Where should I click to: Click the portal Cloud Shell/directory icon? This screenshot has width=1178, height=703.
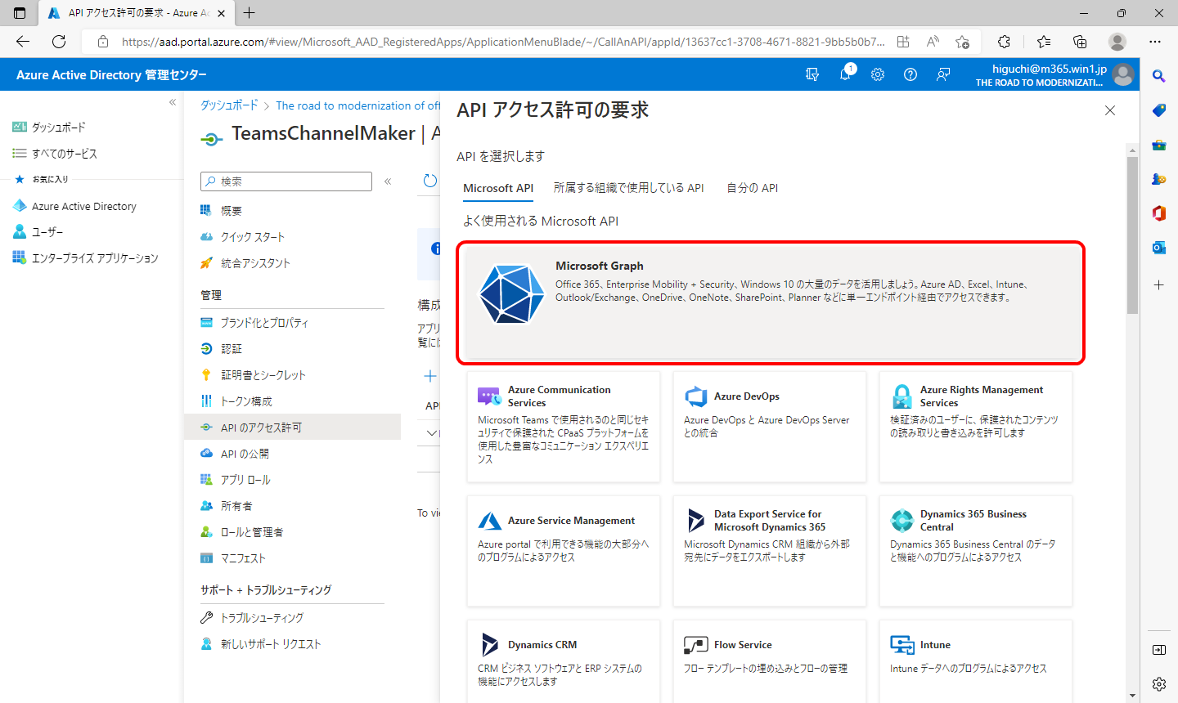coord(812,74)
